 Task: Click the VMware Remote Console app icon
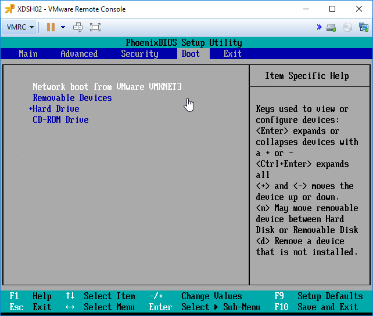point(9,9)
